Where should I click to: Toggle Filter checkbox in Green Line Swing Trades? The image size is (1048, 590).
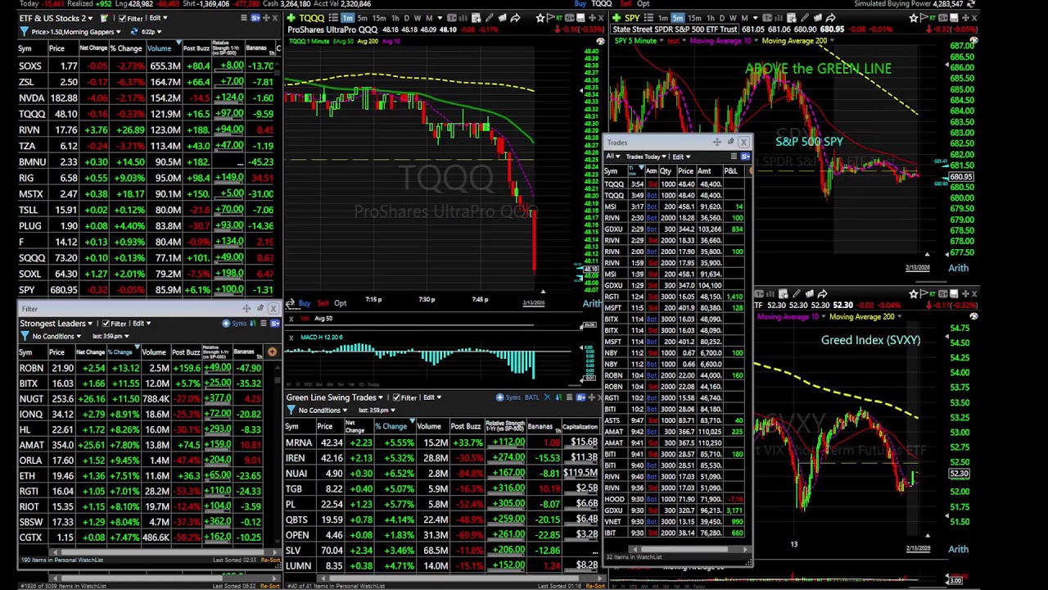[x=396, y=397]
